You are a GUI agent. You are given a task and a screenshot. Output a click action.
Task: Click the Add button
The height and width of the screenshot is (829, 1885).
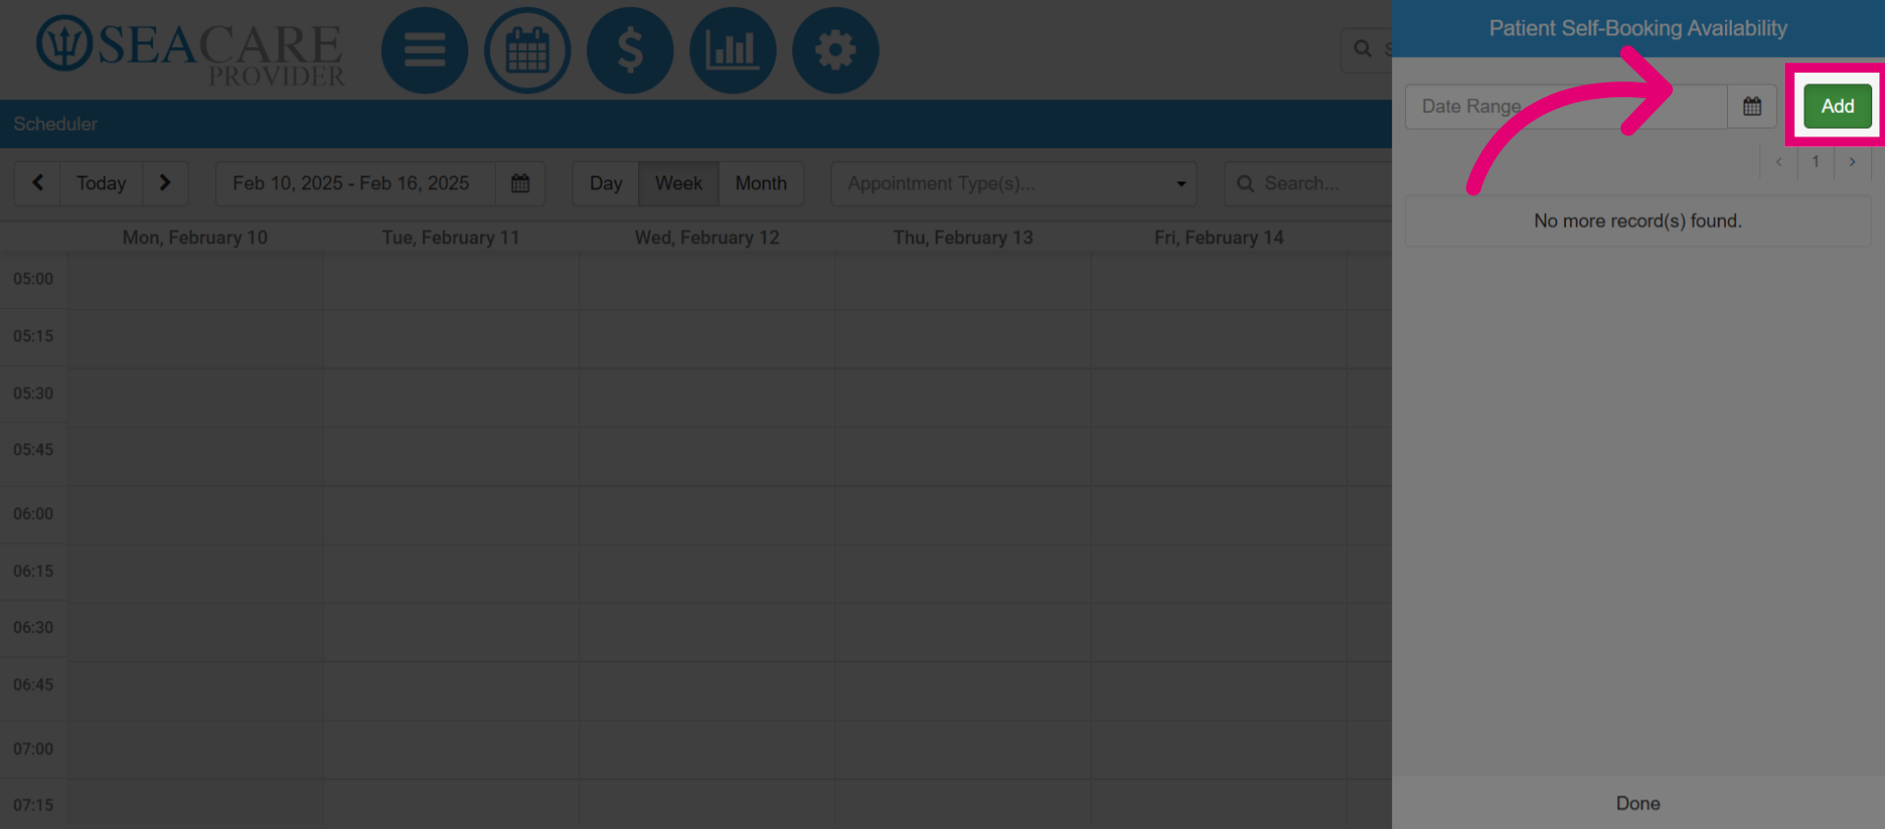[1838, 106]
